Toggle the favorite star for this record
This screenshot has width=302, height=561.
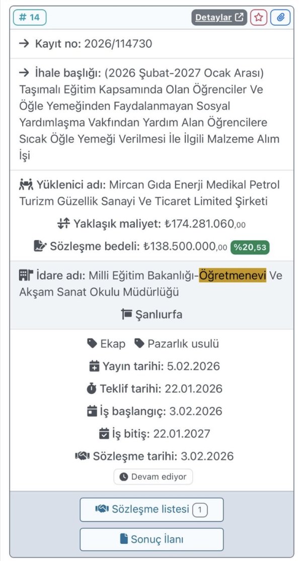coord(258,17)
